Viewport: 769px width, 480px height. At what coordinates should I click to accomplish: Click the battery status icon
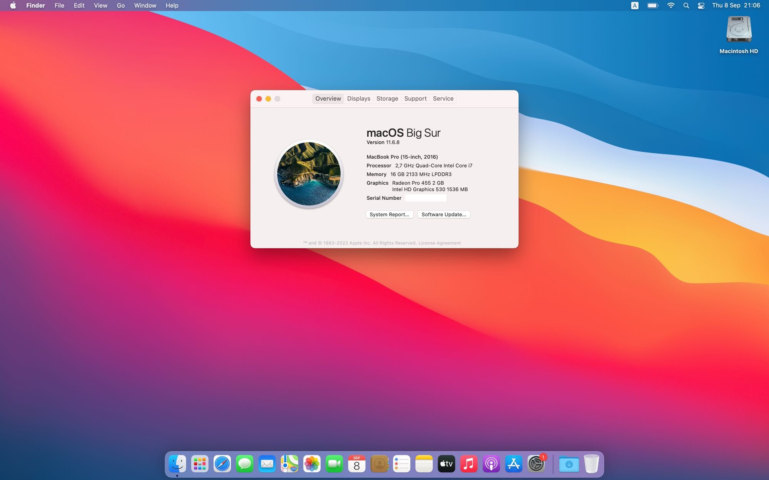click(653, 5)
